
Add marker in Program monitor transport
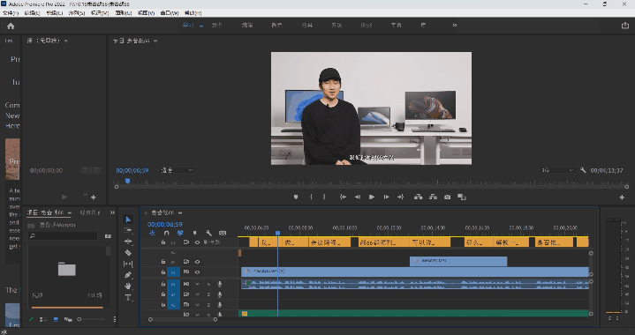[x=296, y=197]
